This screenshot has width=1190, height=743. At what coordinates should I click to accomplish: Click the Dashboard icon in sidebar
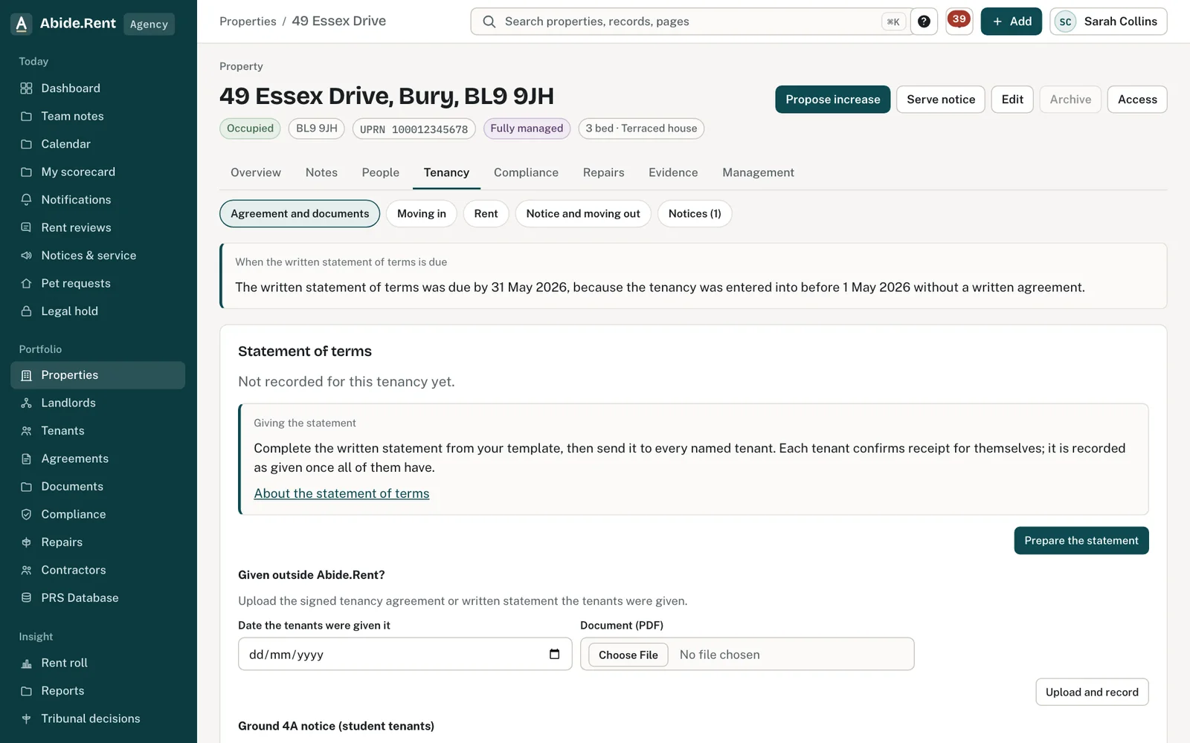click(x=26, y=88)
